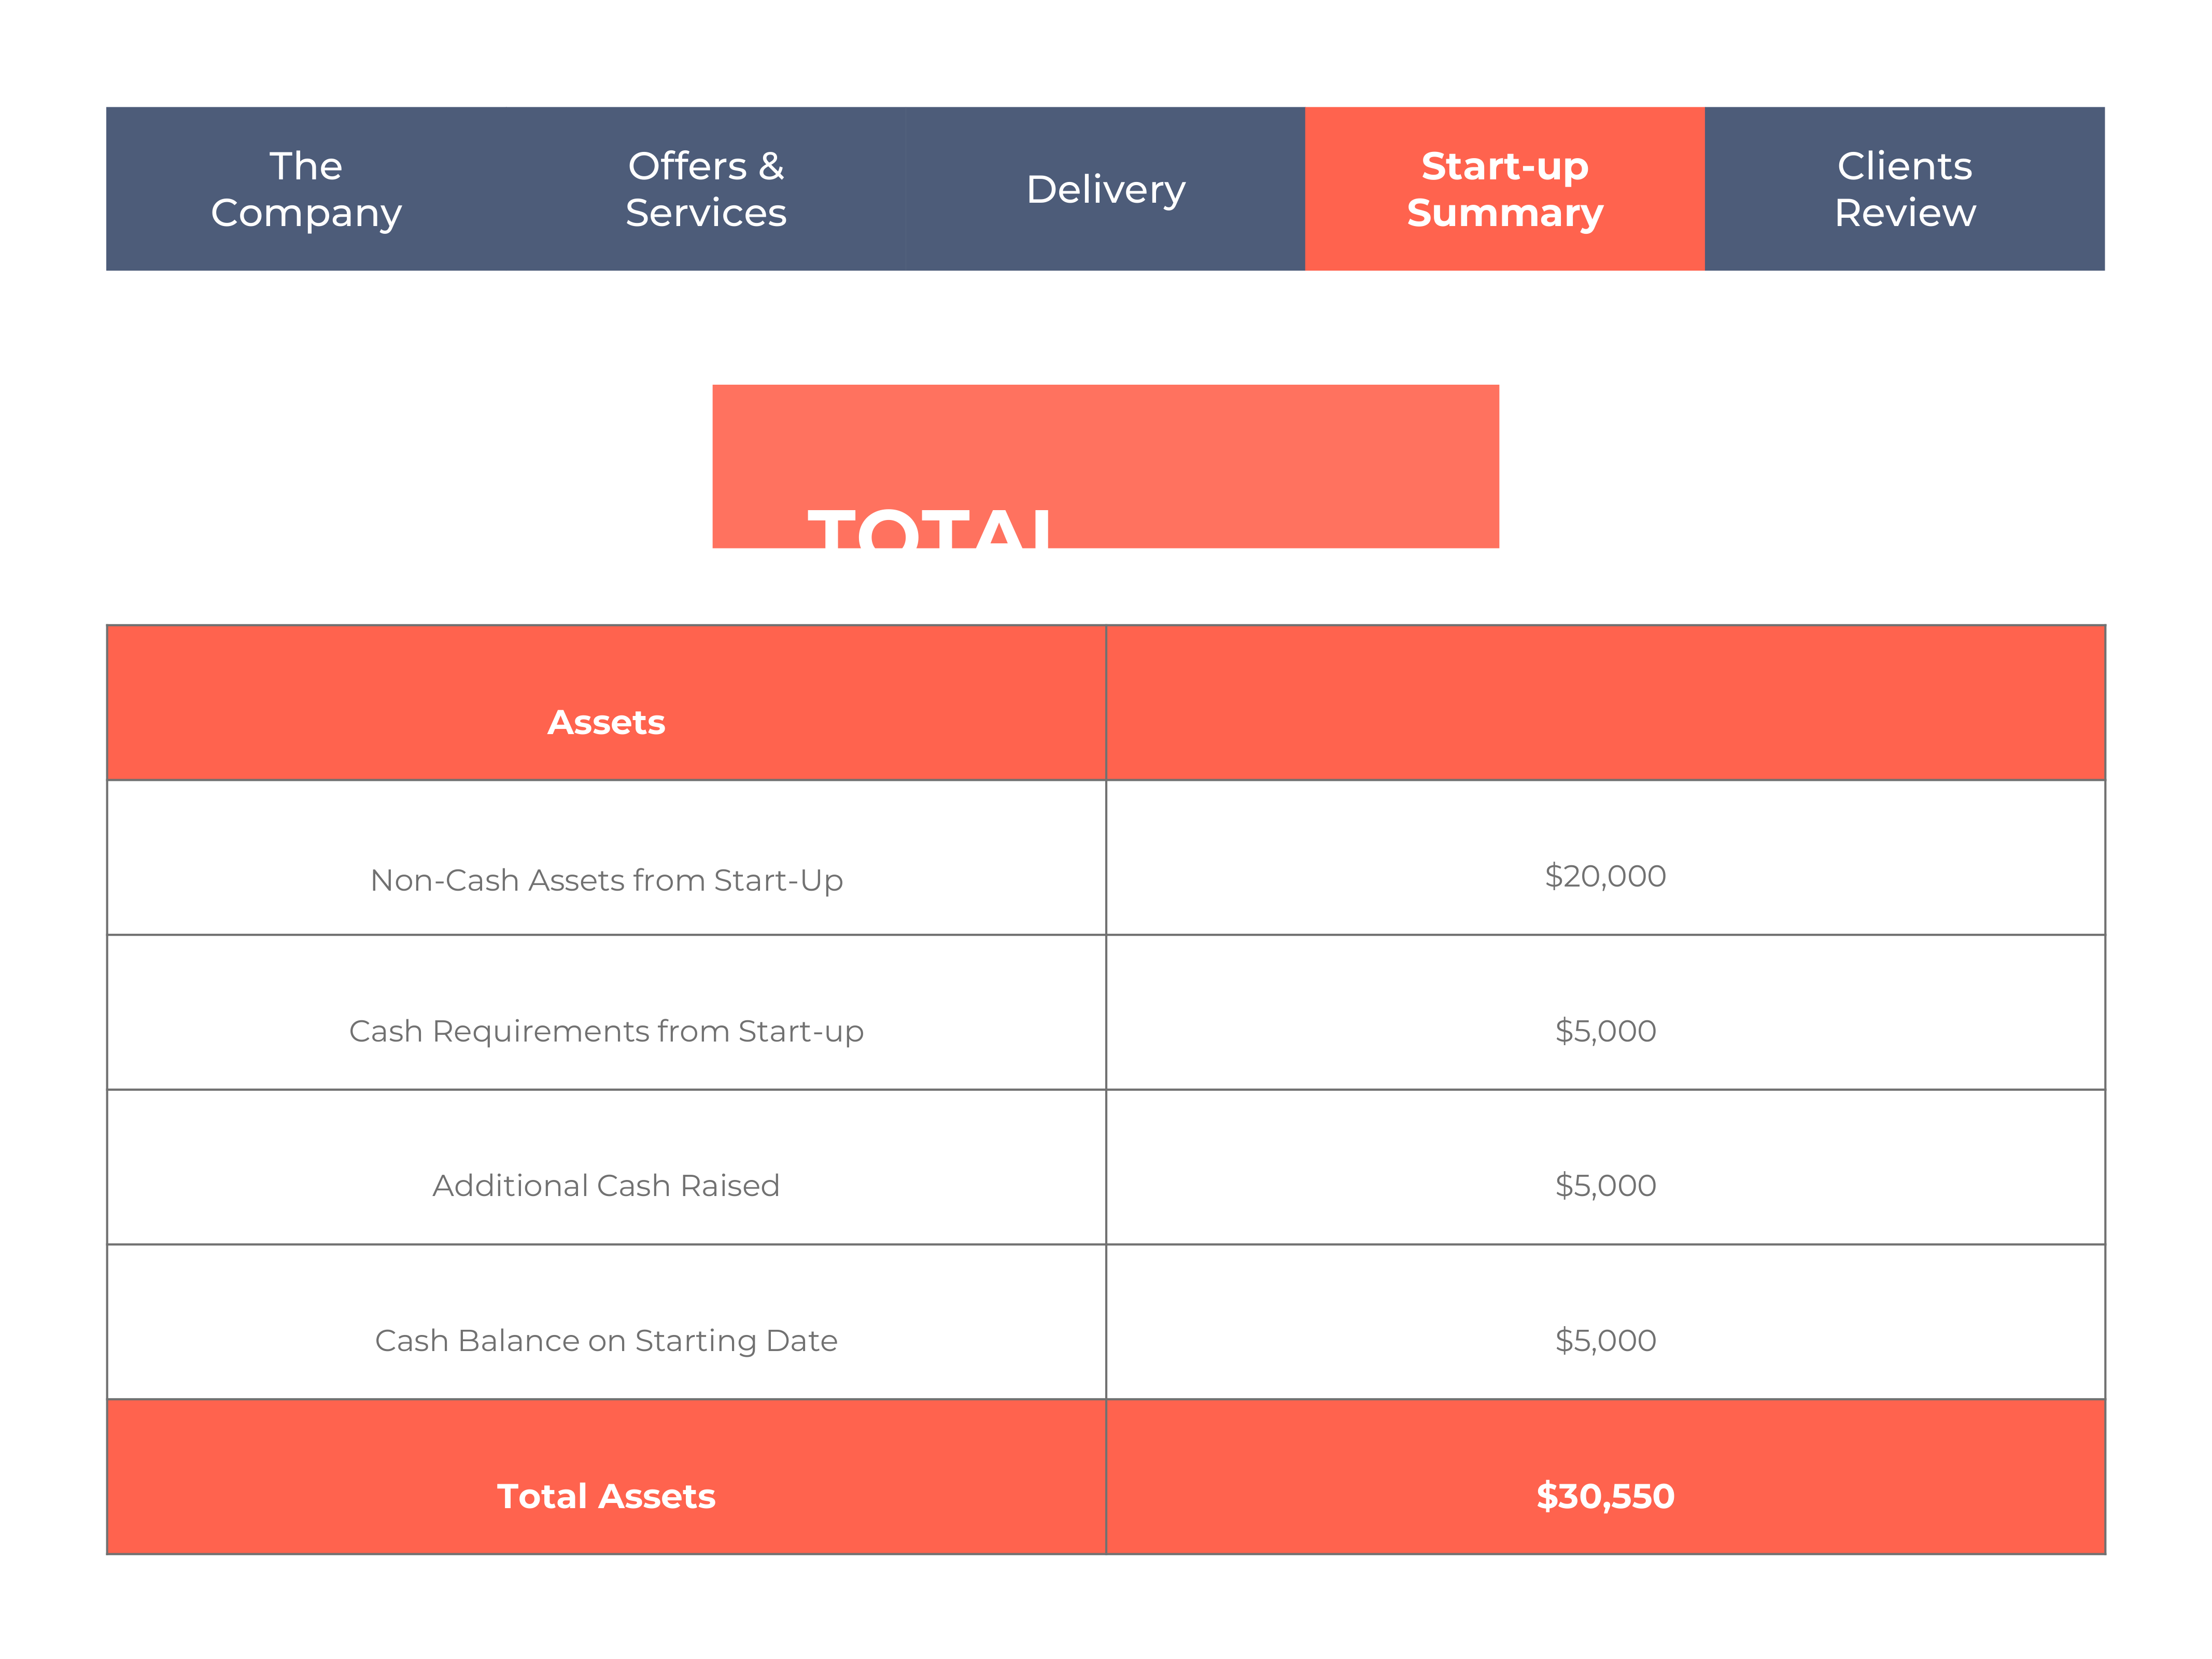Viewport: 2212px width, 1659px height.
Task: Switch to Offers & Services tab
Action: point(706,189)
